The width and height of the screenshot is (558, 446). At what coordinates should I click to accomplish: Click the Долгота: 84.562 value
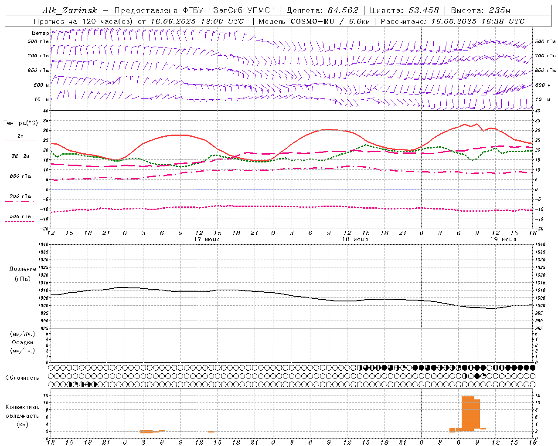322,10
